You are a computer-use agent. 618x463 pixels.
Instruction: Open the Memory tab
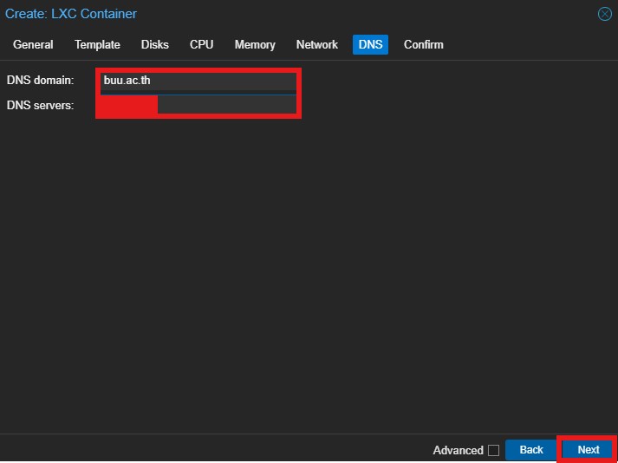click(x=255, y=44)
